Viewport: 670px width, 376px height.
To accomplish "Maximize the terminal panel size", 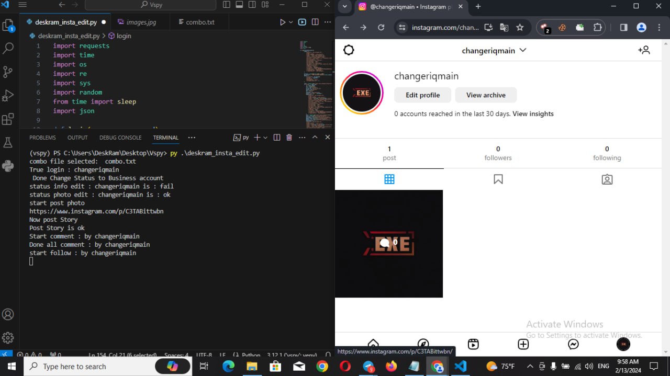I will click(x=315, y=138).
